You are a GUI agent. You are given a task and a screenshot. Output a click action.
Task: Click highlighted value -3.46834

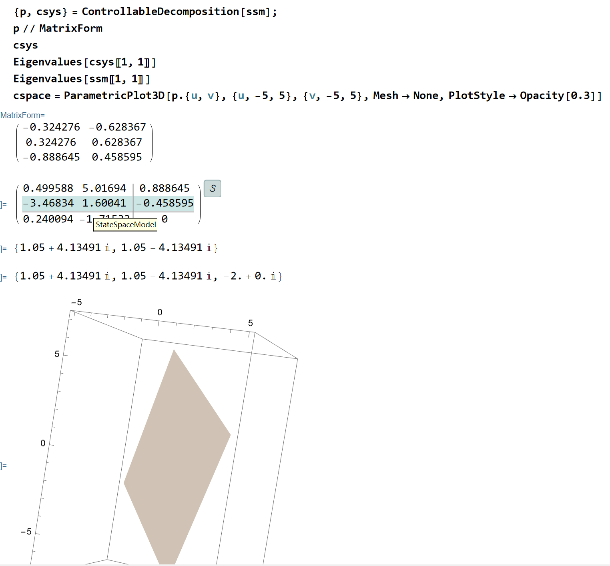click(x=48, y=203)
